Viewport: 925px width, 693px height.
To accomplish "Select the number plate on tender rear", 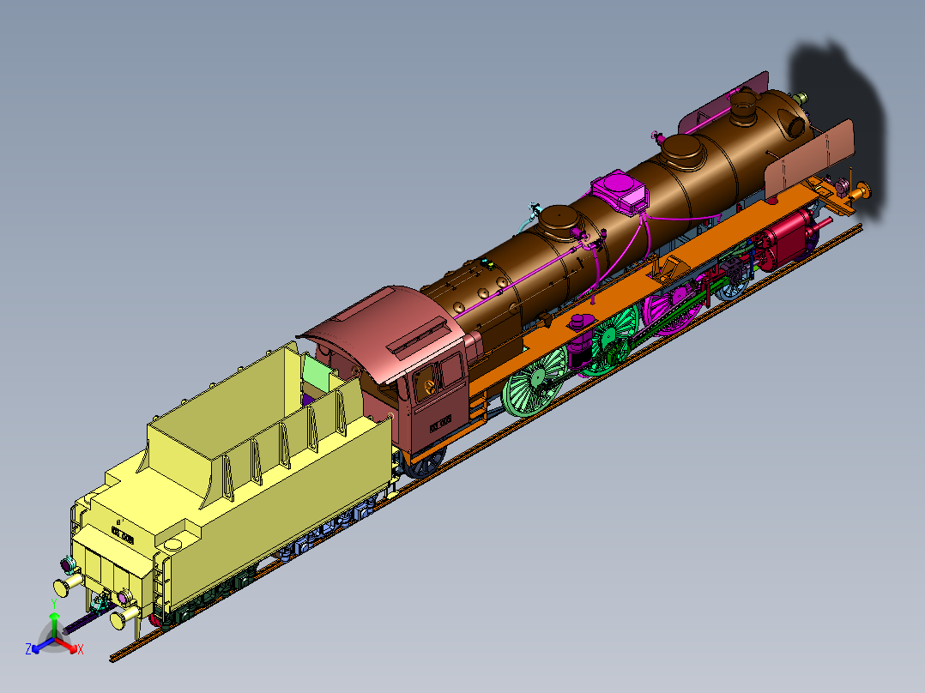I will tap(122, 536).
